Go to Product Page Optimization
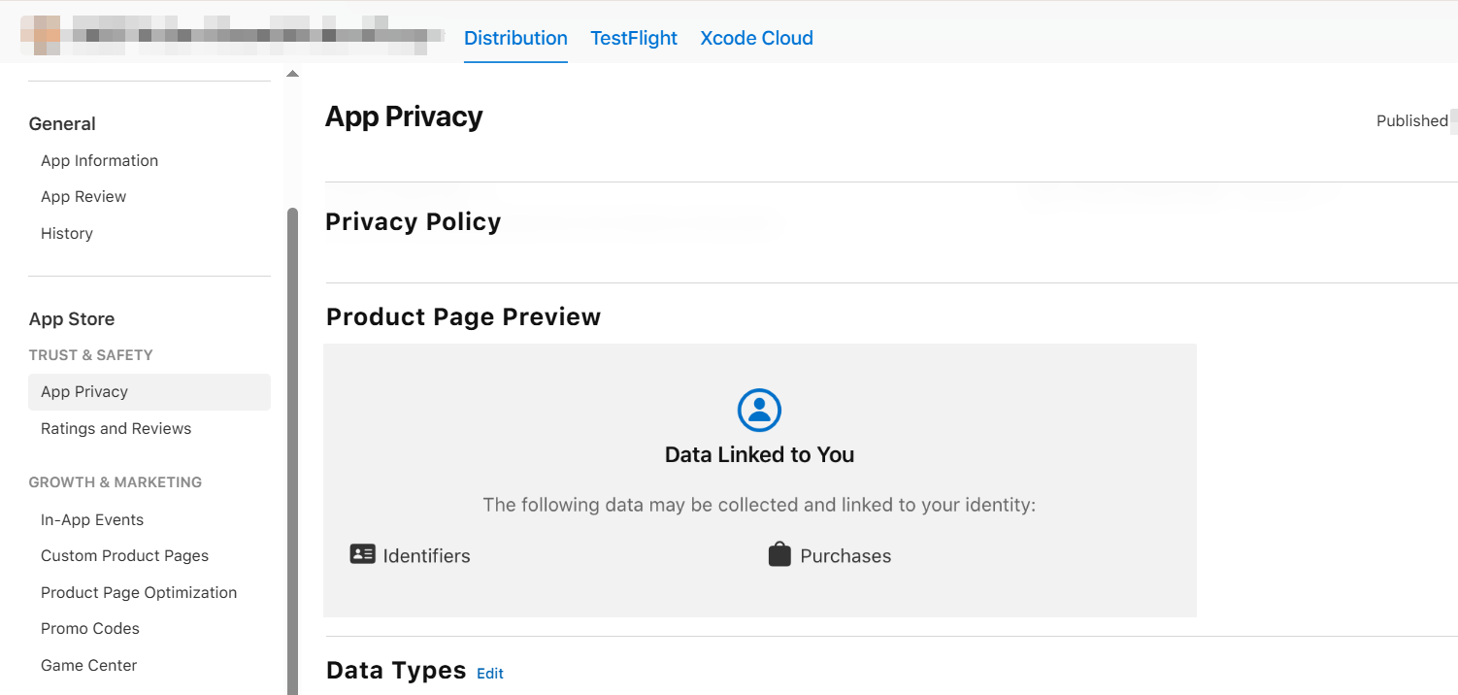This screenshot has height=695, width=1458. point(139,592)
